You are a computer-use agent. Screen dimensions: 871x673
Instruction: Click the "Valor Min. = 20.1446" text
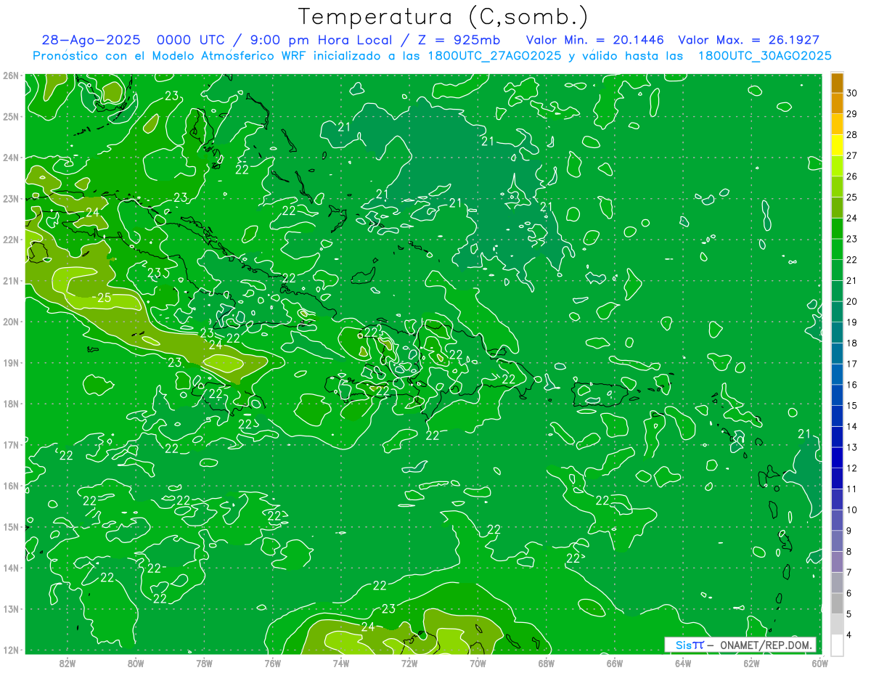[x=594, y=40]
